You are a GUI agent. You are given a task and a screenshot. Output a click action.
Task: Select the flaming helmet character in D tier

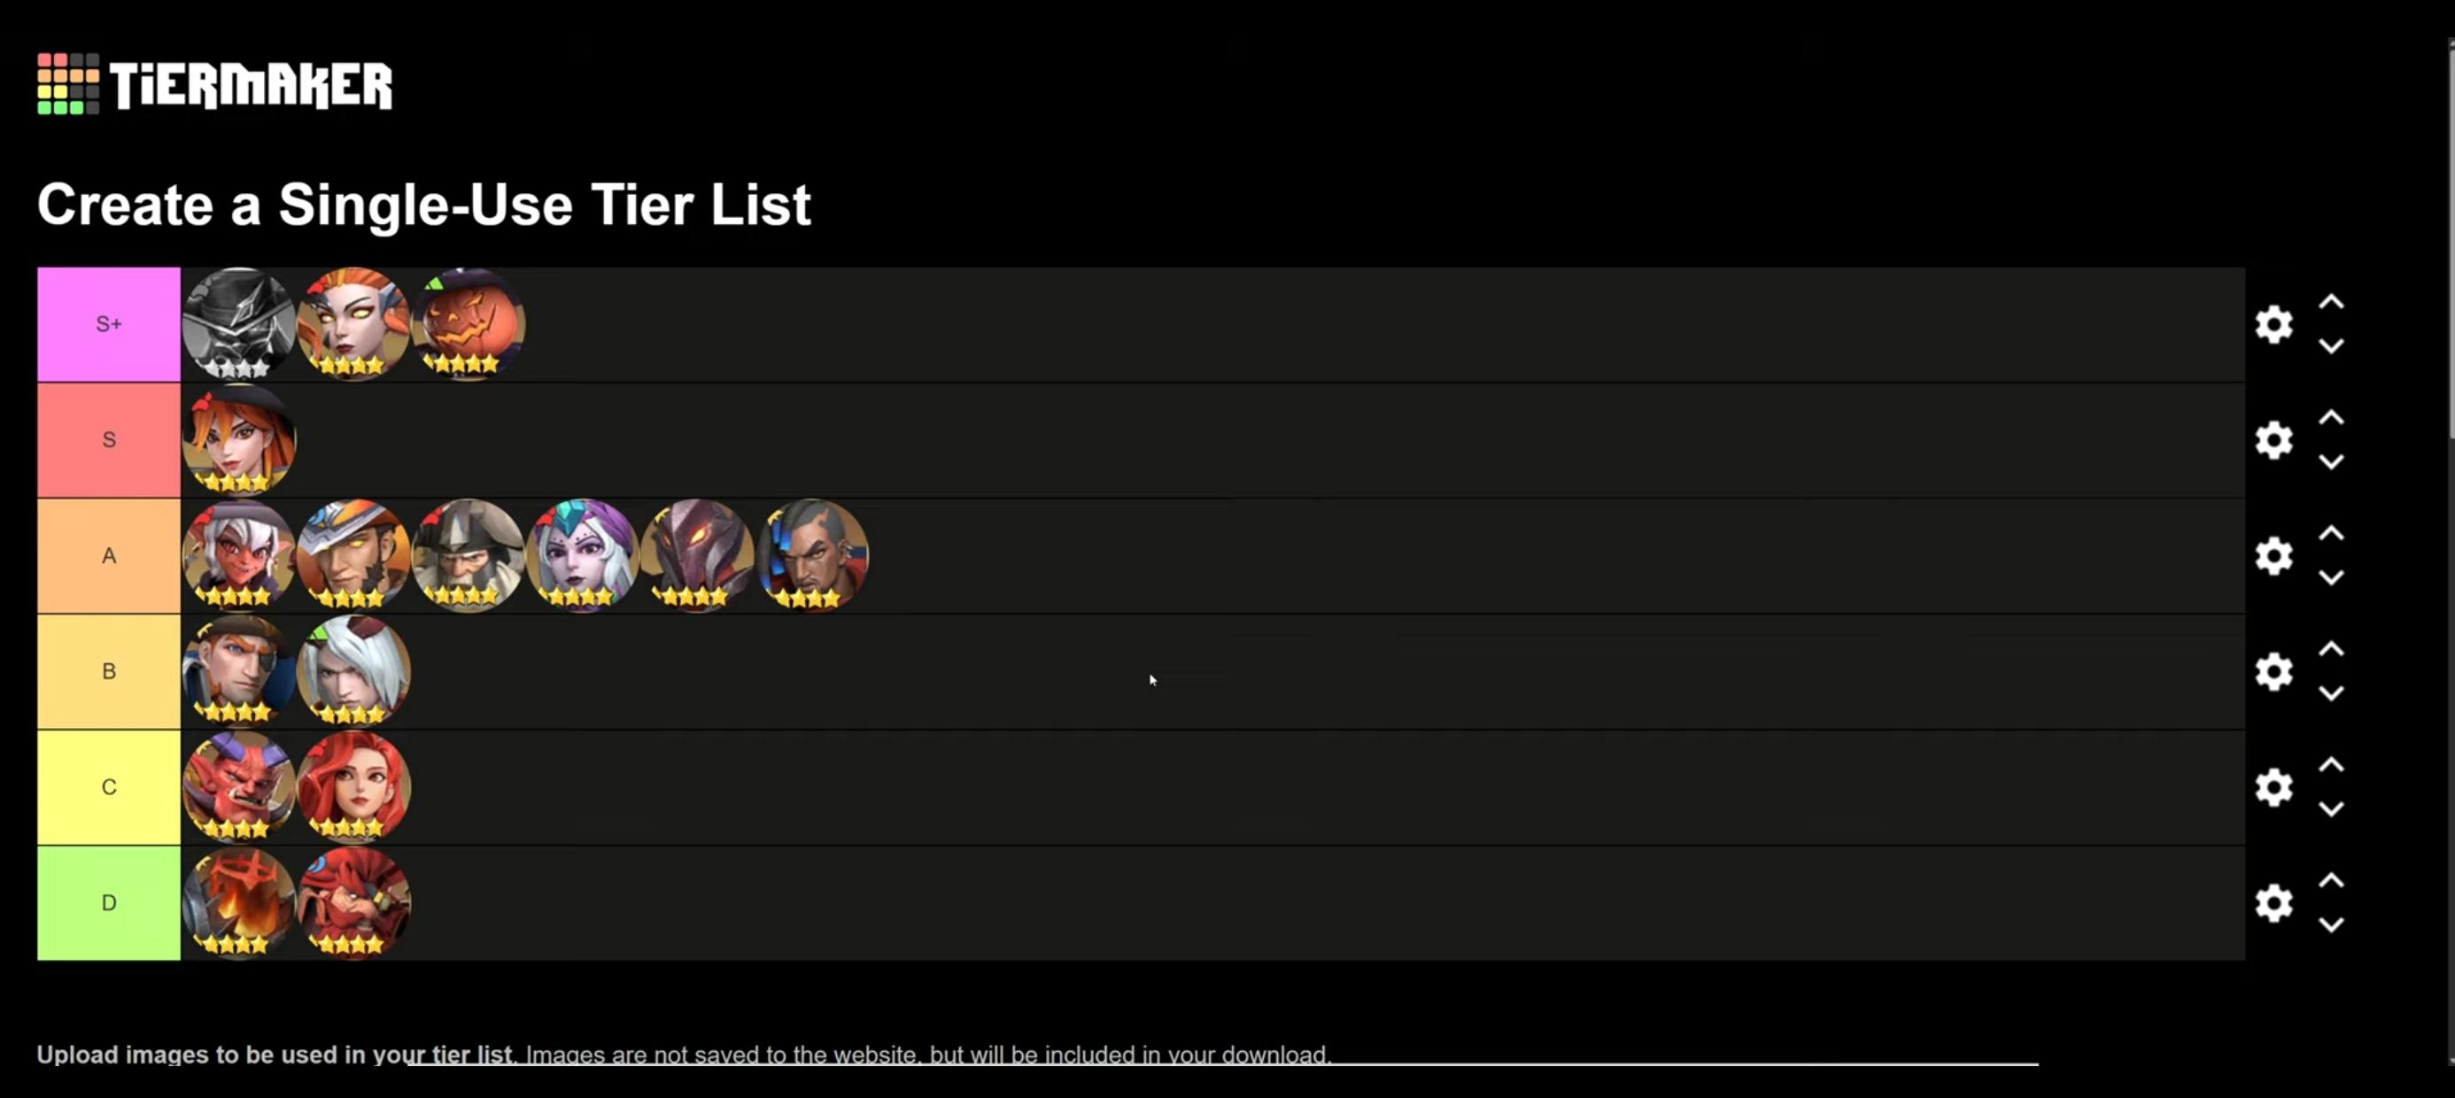tap(238, 902)
